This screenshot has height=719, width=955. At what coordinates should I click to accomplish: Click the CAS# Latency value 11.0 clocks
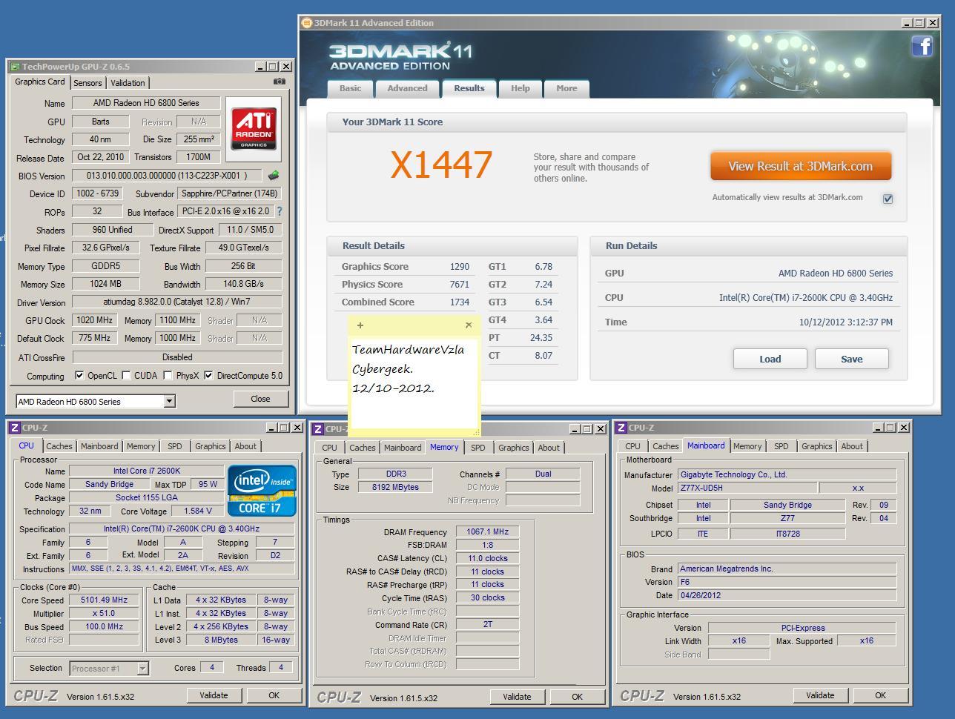click(x=487, y=558)
